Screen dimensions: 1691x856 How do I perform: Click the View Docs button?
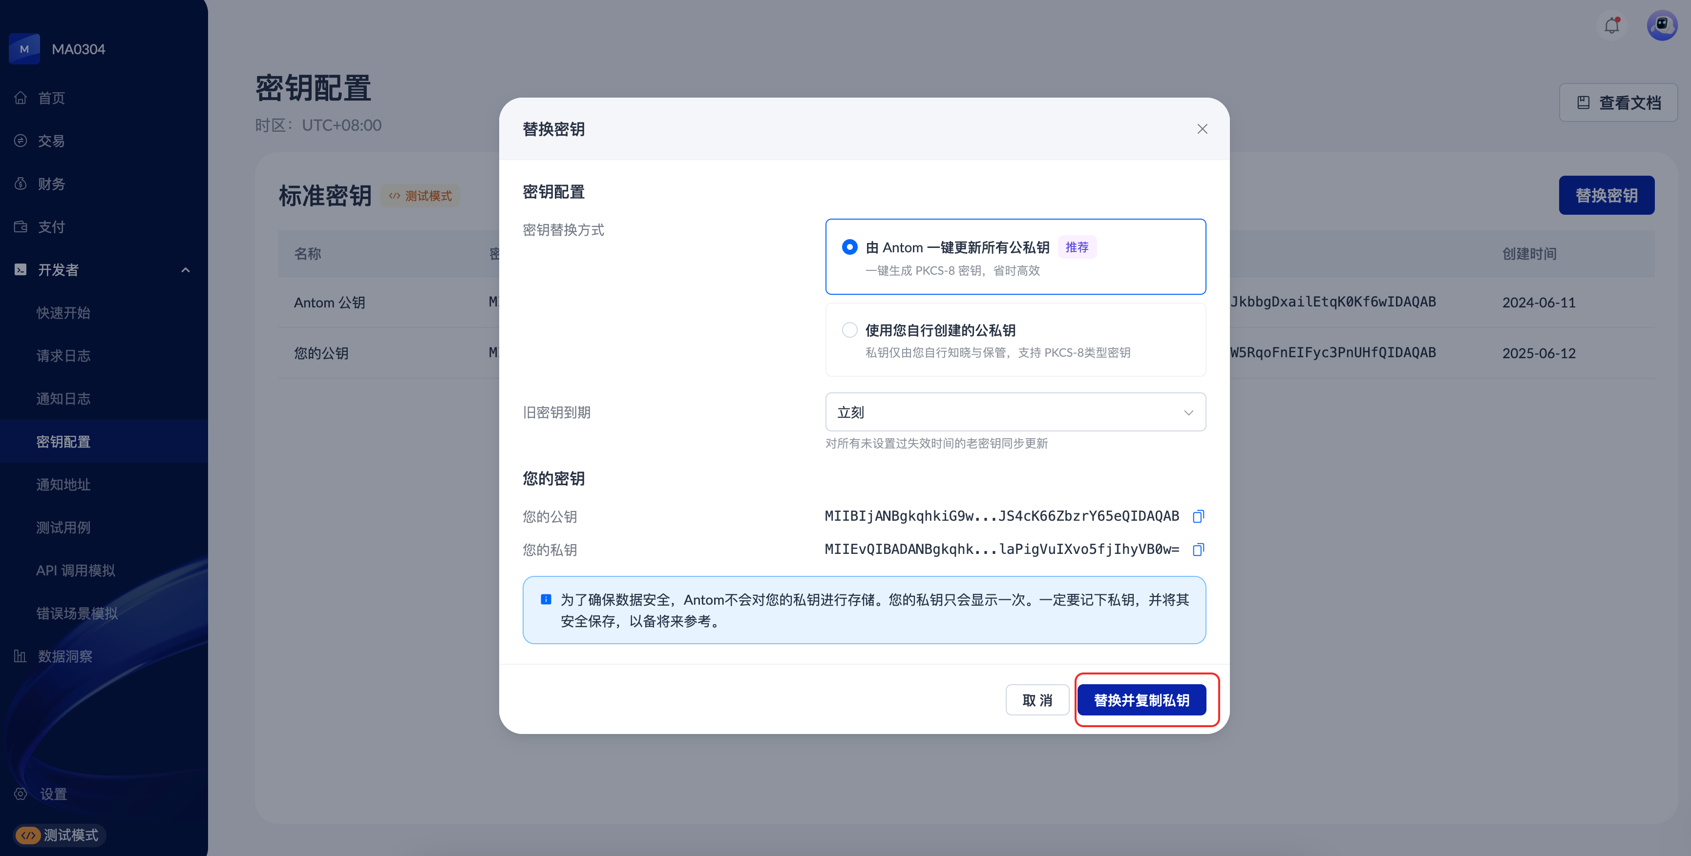point(1618,102)
